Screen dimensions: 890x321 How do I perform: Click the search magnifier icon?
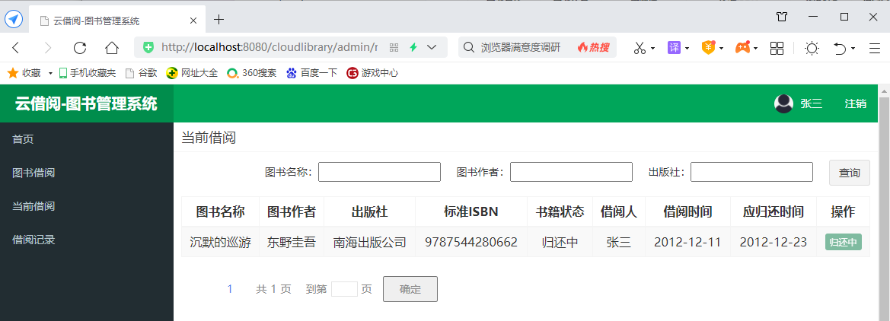(x=469, y=48)
